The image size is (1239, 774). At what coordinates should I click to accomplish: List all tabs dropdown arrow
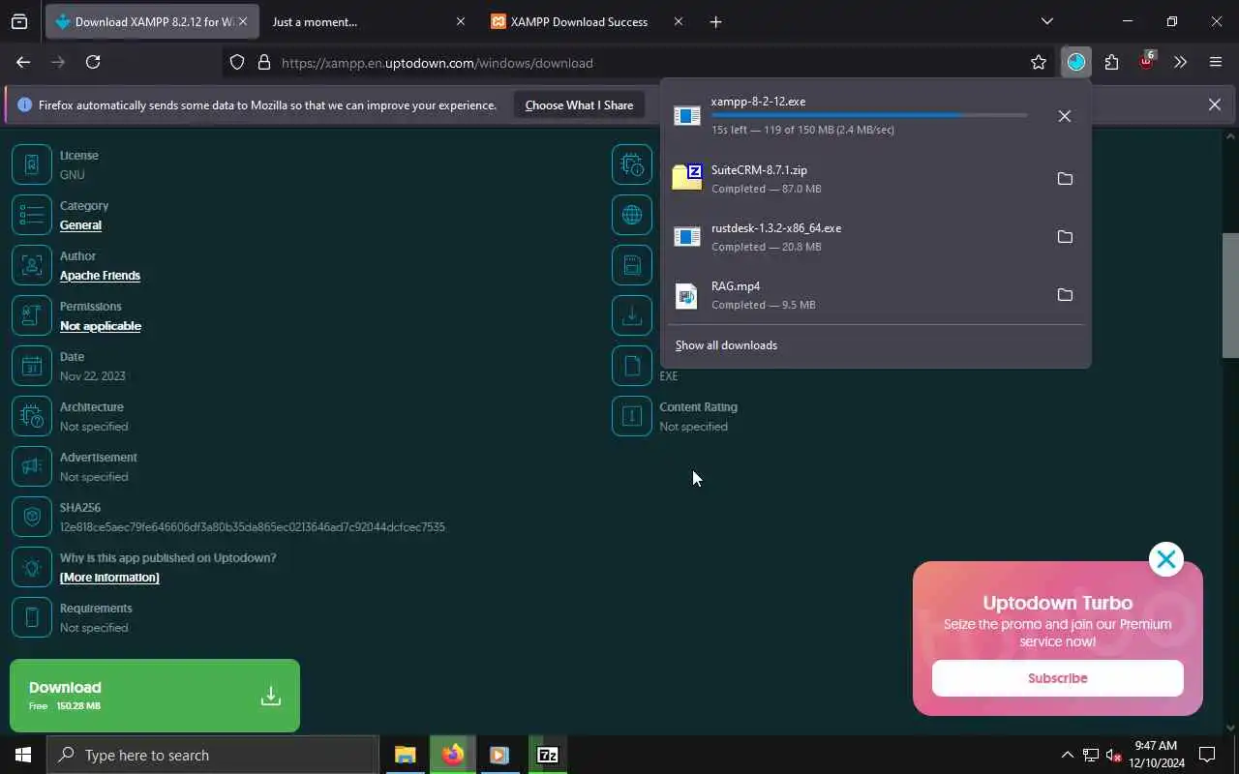pyautogui.click(x=1046, y=21)
